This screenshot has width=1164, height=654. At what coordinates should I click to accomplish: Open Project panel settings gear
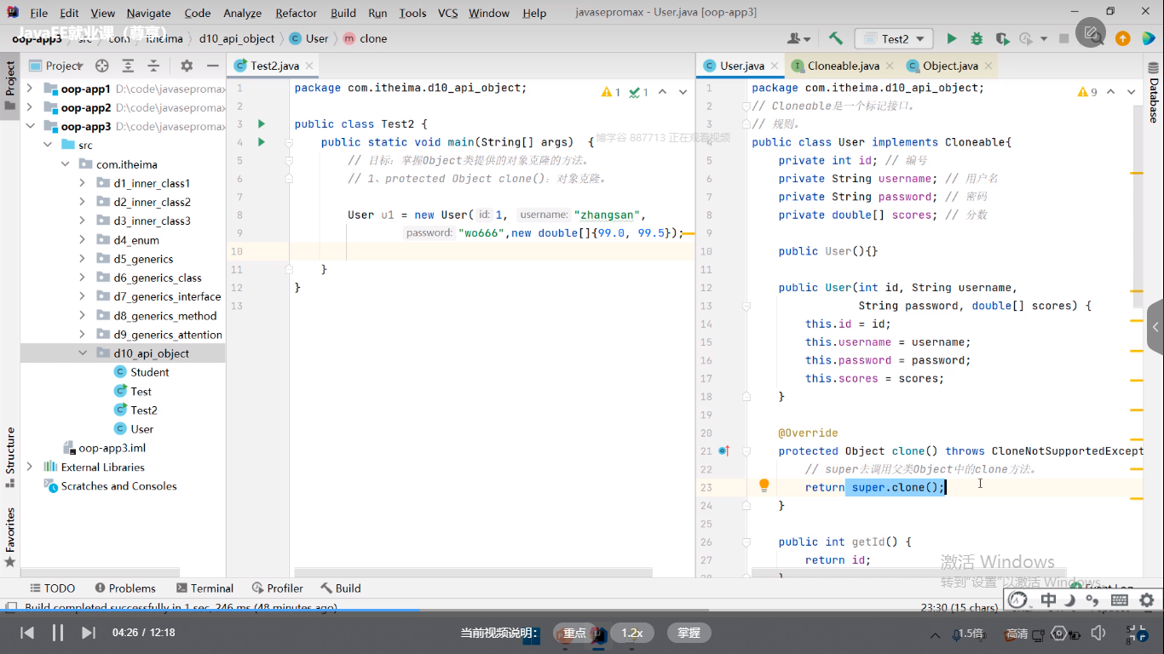[x=187, y=66]
